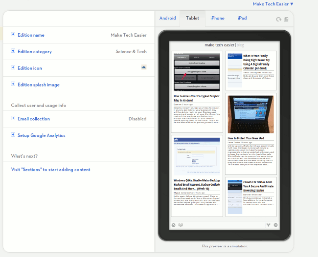Viewport: 318px width, 257px height.
Task: Click the back arrow icon in tablet preview
Action: (173, 225)
